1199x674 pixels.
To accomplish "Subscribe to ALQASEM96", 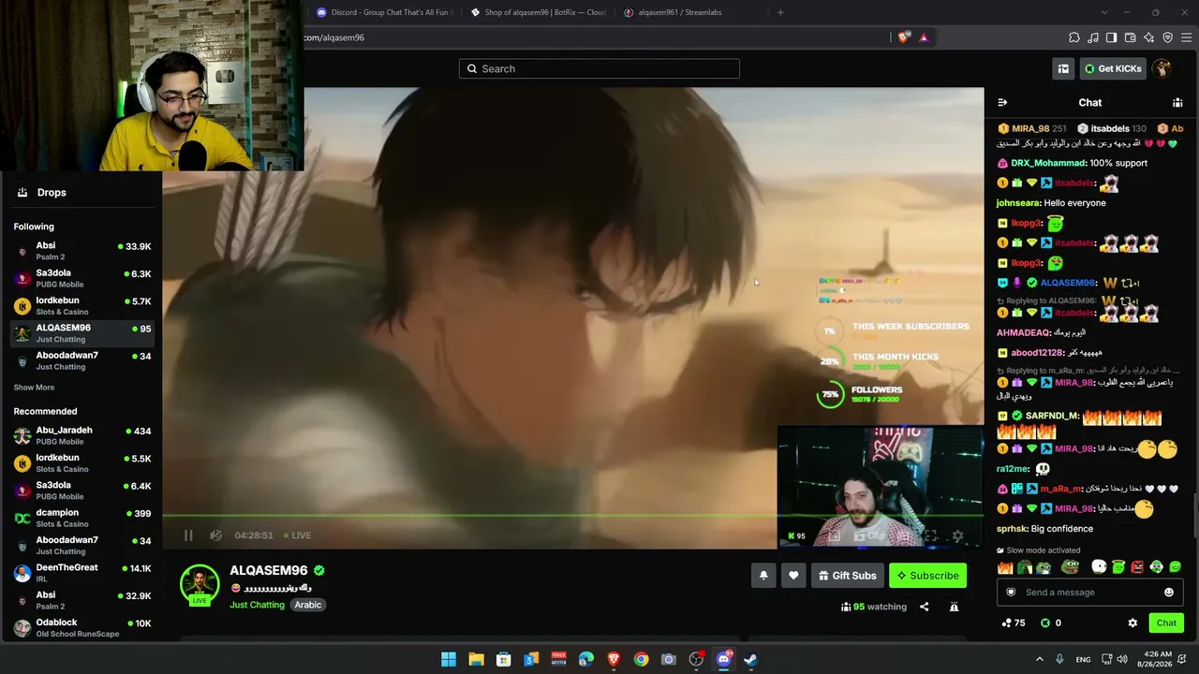I will pos(927,576).
